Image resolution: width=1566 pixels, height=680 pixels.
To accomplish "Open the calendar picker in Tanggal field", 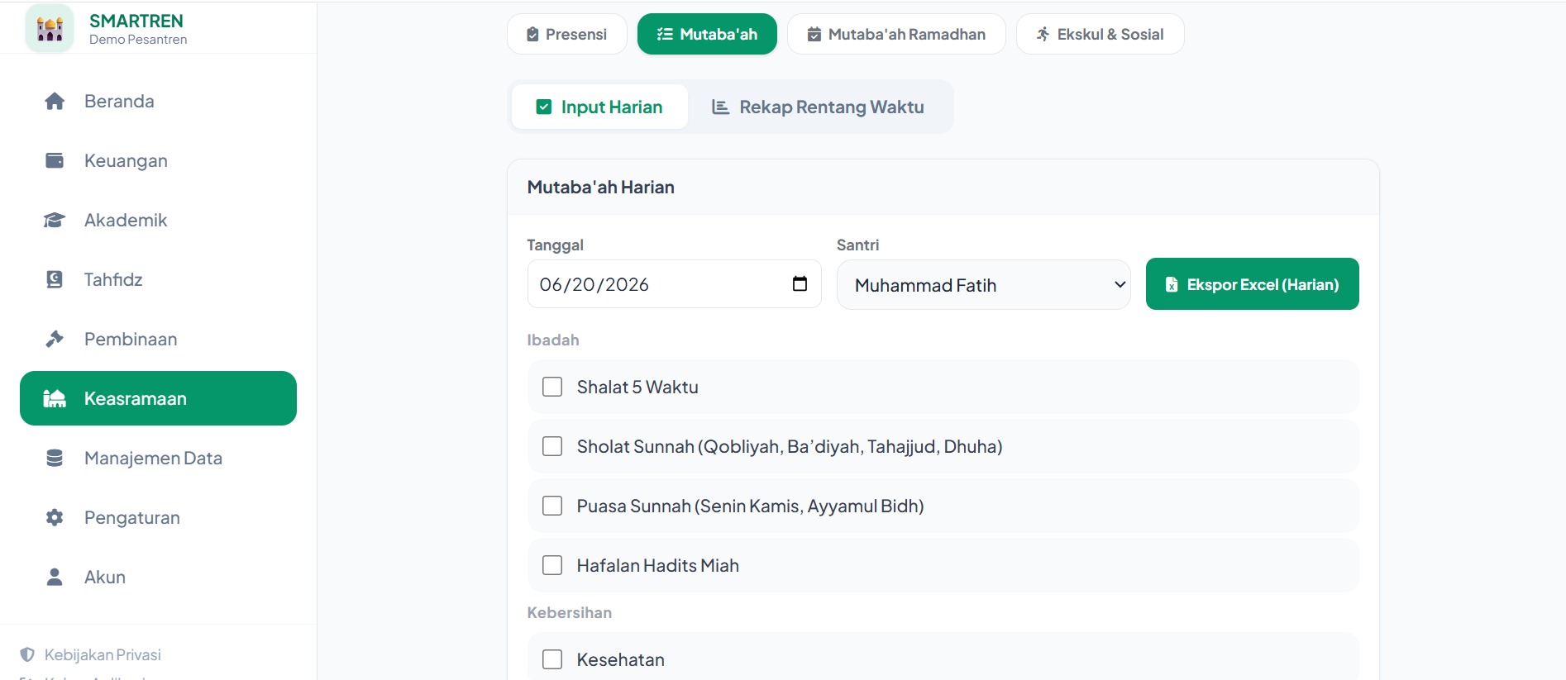I will [x=800, y=283].
